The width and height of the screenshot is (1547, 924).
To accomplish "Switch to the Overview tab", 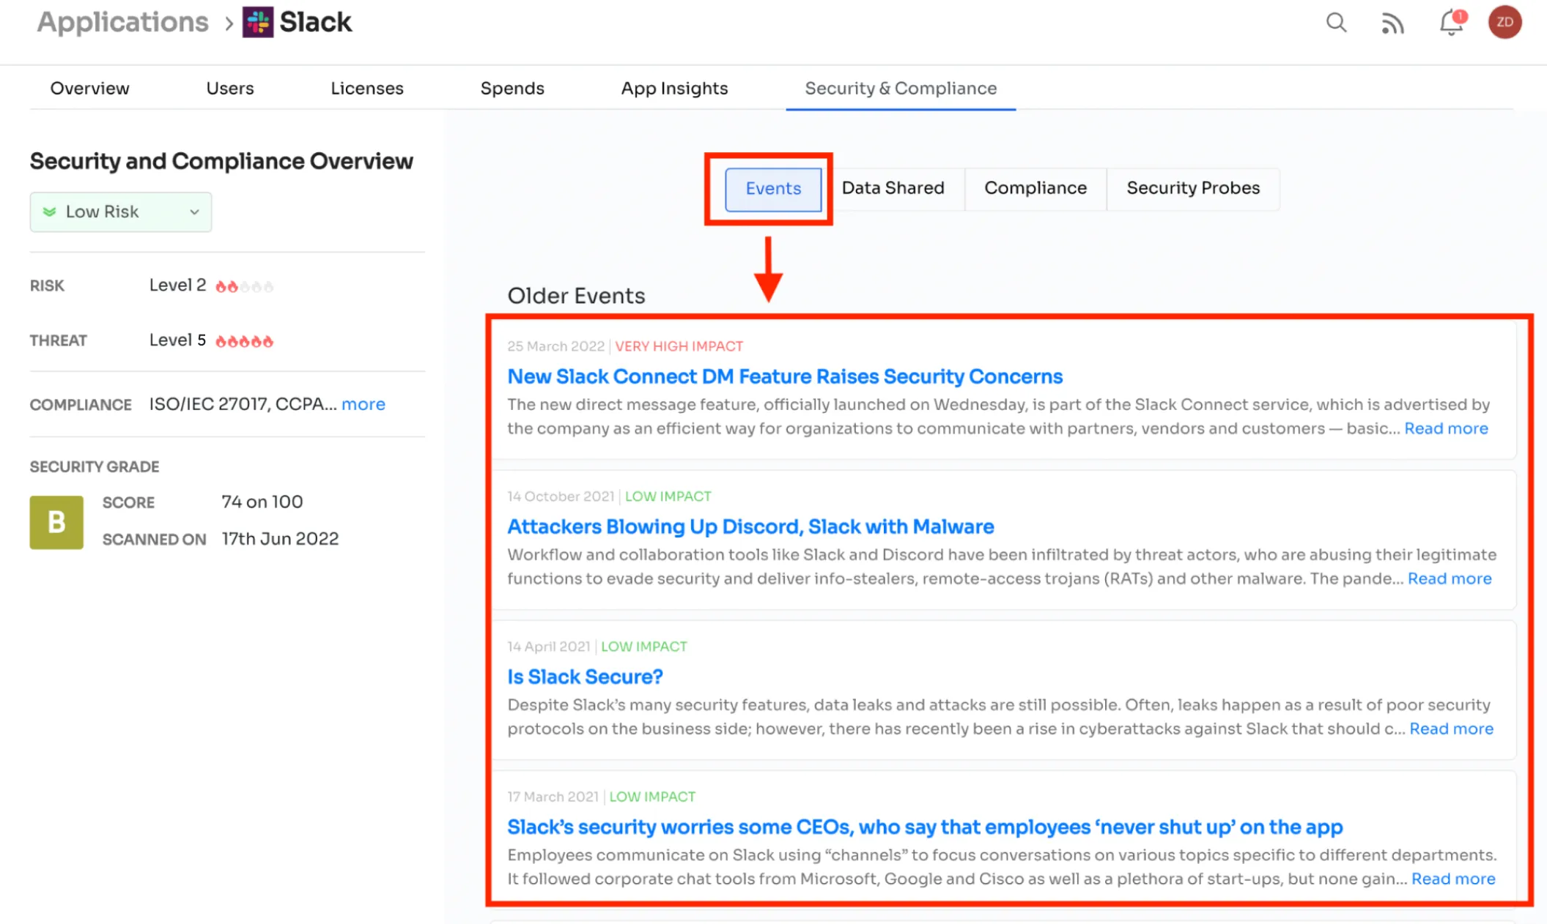I will coord(89,89).
